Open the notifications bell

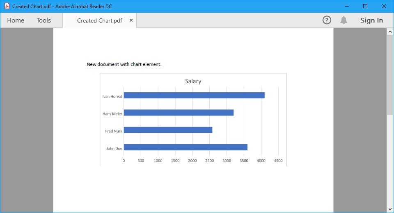pos(344,20)
